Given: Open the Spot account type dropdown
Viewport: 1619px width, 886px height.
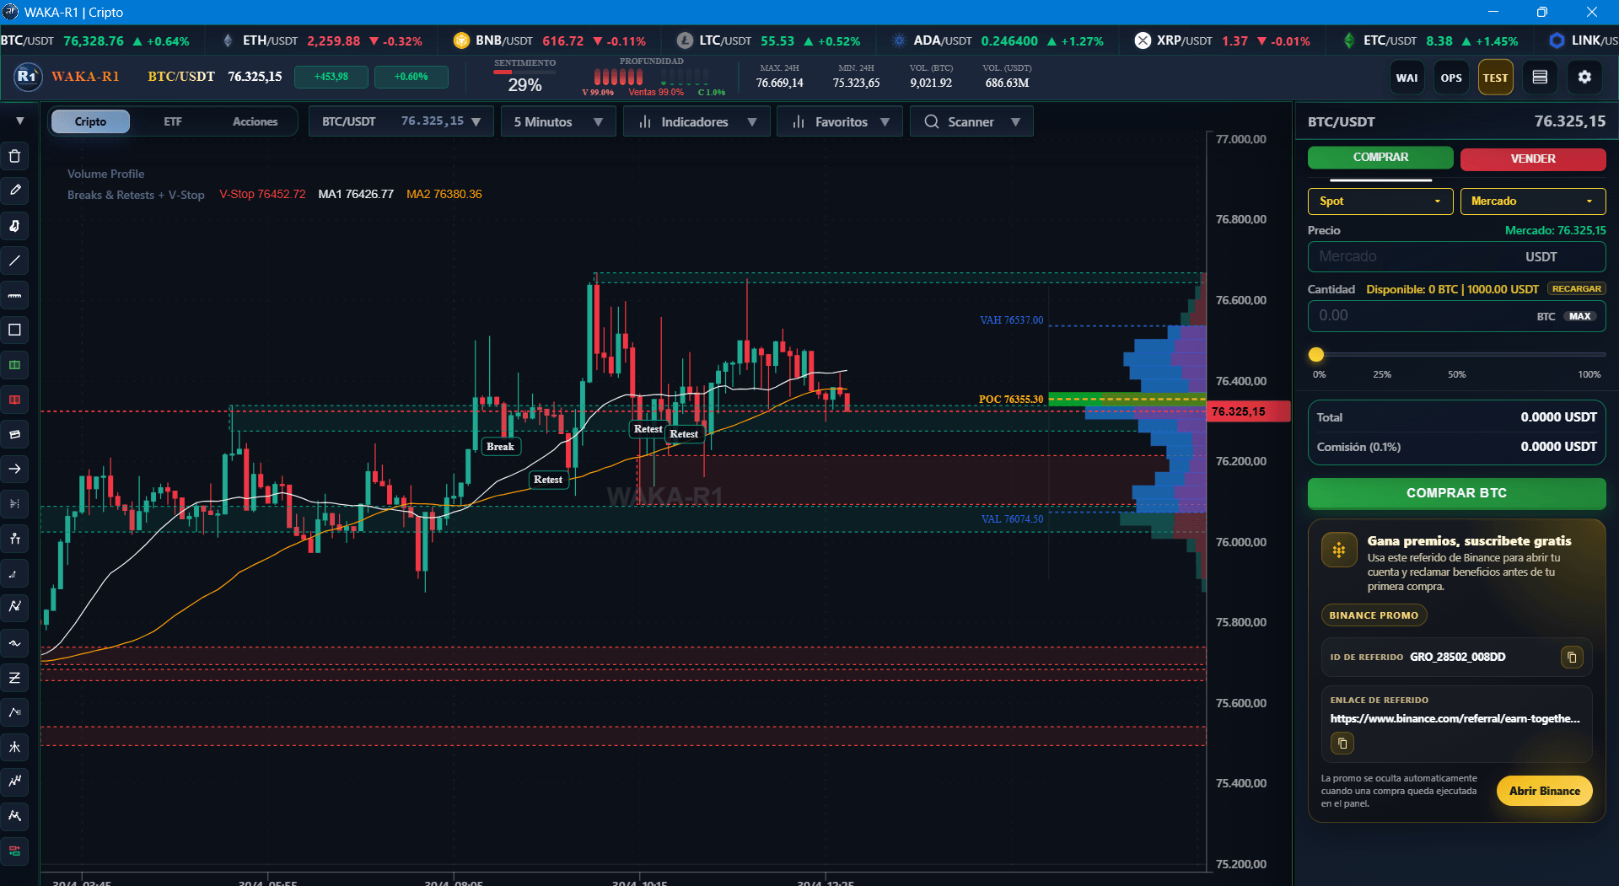Looking at the screenshot, I should click(1380, 201).
